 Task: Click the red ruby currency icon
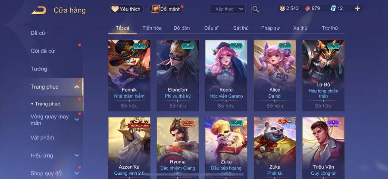(x=307, y=9)
